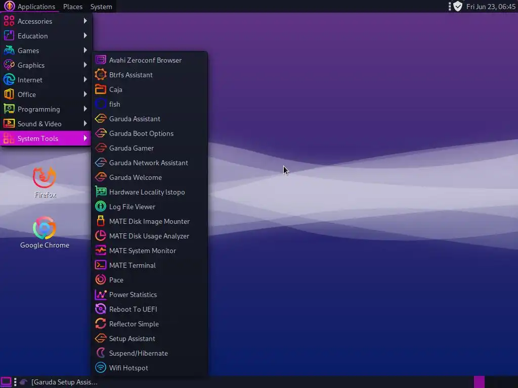
Task: Open Caja file manager icon
Action: 101,89
